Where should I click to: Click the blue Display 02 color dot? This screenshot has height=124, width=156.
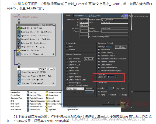pos(53,83)
